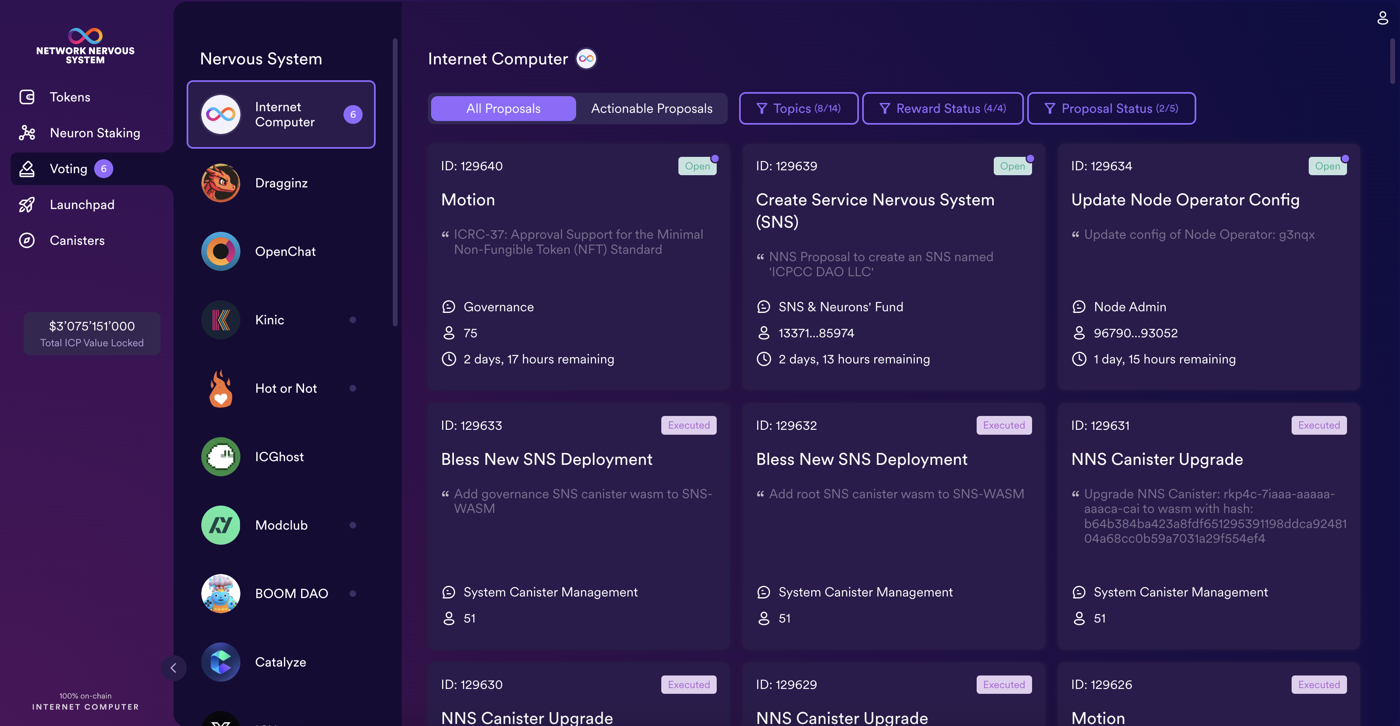Open the Reward Status filter
This screenshot has height=726, width=1400.
pos(942,109)
